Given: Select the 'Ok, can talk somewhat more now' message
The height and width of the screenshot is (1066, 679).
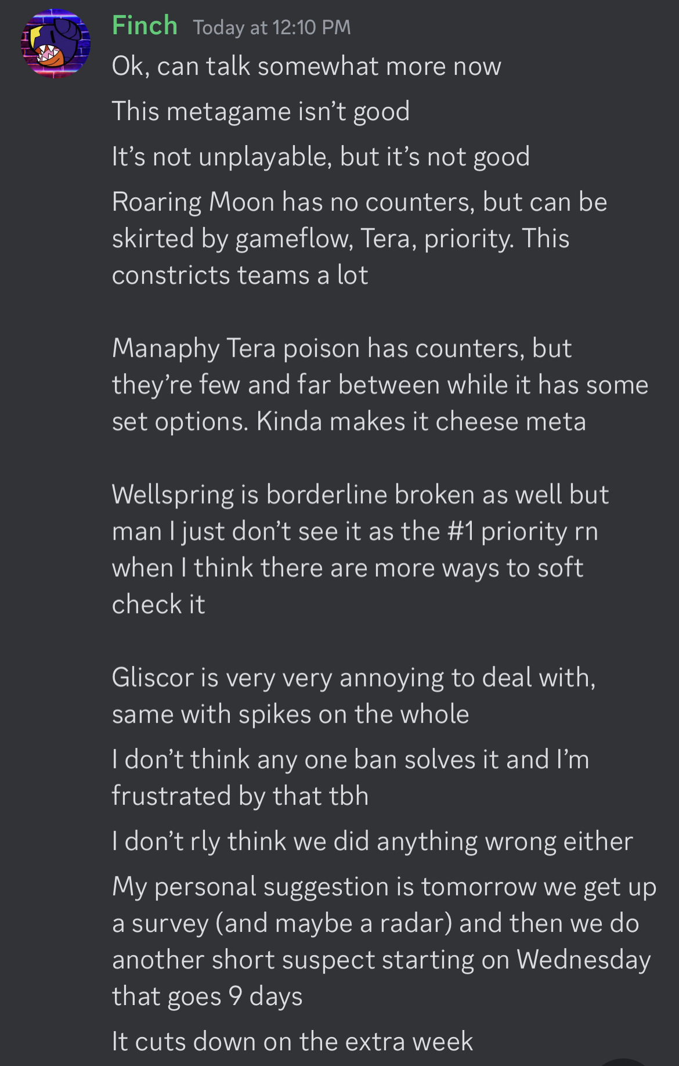Looking at the screenshot, I should [x=306, y=66].
